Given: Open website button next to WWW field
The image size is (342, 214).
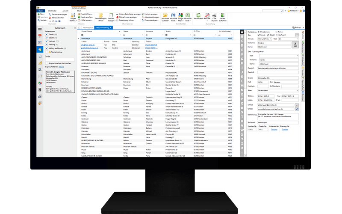Looking at the screenshot, I should 297,109.
